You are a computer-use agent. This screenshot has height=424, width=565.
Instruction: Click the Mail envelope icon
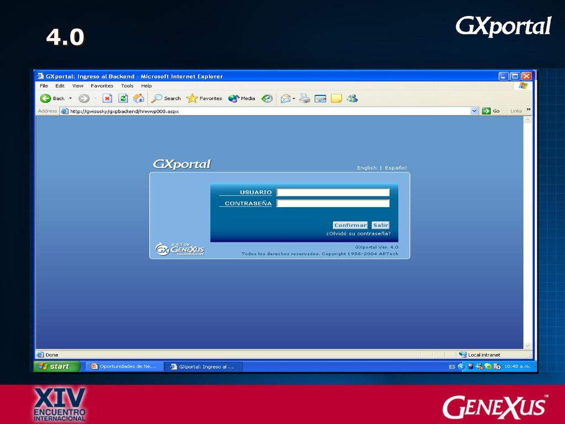(x=285, y=98)
